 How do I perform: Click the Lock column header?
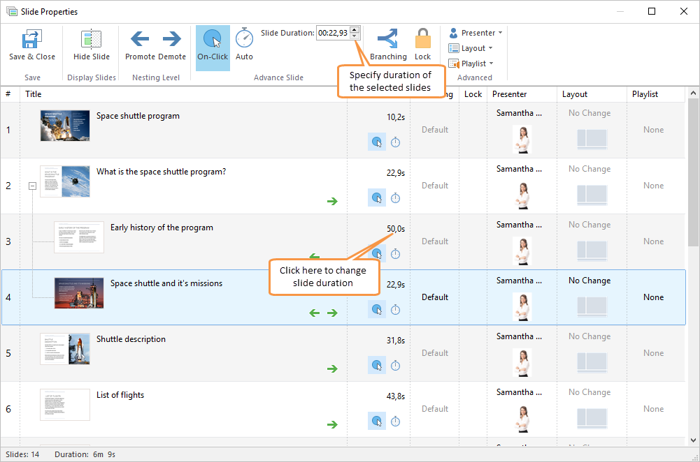pyautogui.click(x=473, y=94)
